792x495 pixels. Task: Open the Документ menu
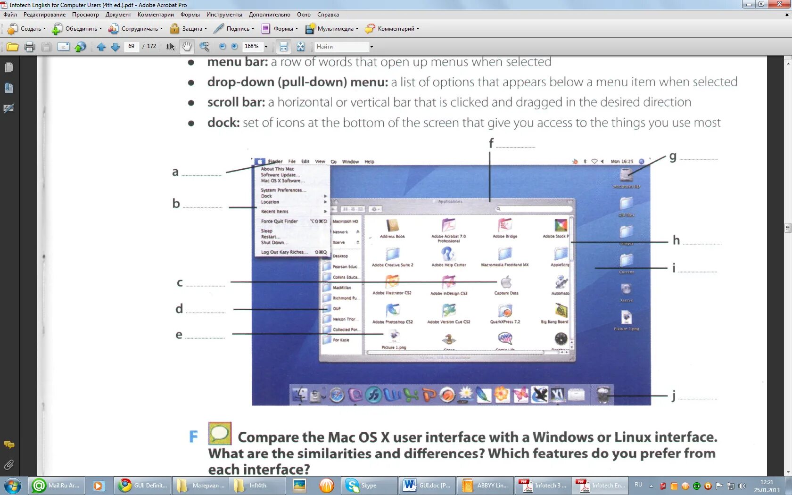pos(118,15)
